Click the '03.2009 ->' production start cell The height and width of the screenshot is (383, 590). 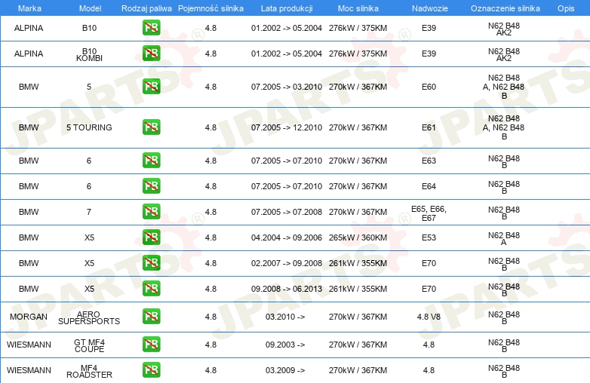click(285, 370)
